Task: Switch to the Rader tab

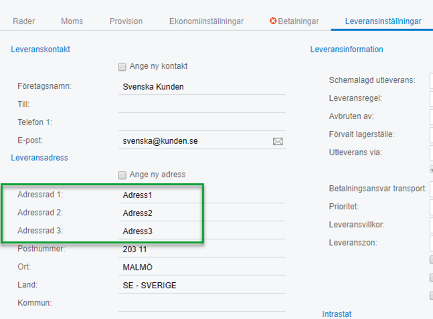Action: pyautogui.click(x=24, y=21)
